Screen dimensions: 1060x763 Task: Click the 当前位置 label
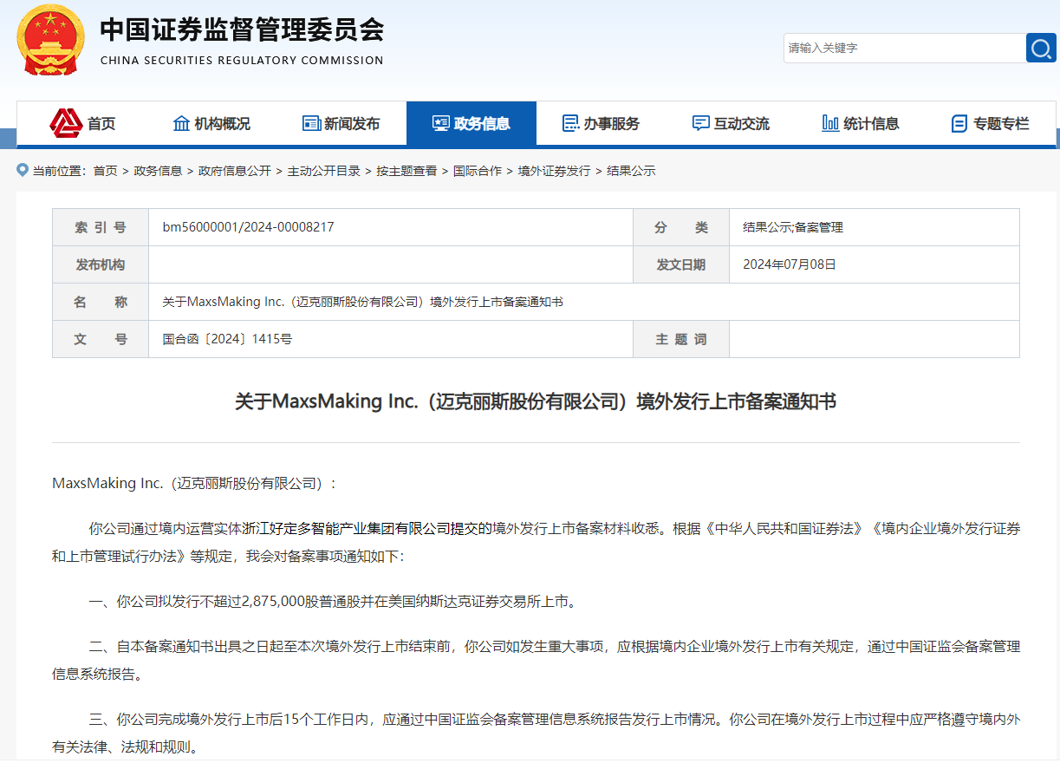(x=59, y=171)
